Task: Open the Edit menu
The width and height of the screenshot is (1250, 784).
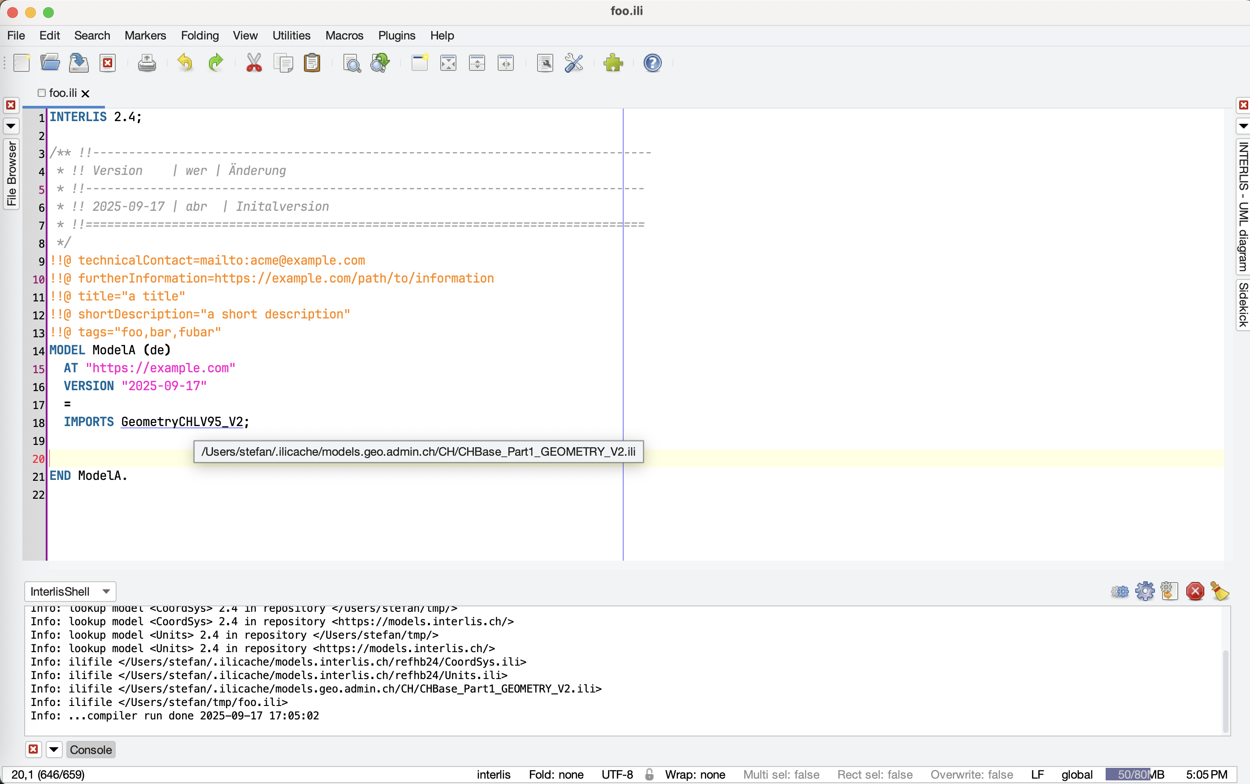Action: [49, 35]
